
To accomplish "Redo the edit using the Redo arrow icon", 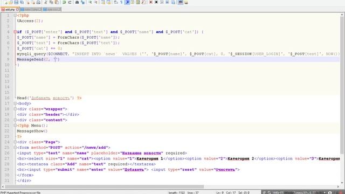I will pyautogui.click(x=70, y=2).
